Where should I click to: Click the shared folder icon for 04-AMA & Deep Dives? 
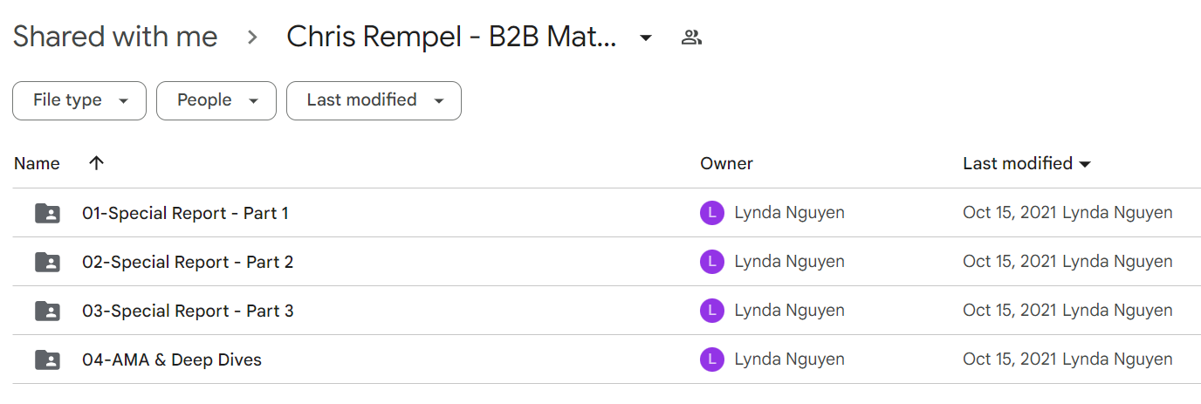[x=47, y=359]
